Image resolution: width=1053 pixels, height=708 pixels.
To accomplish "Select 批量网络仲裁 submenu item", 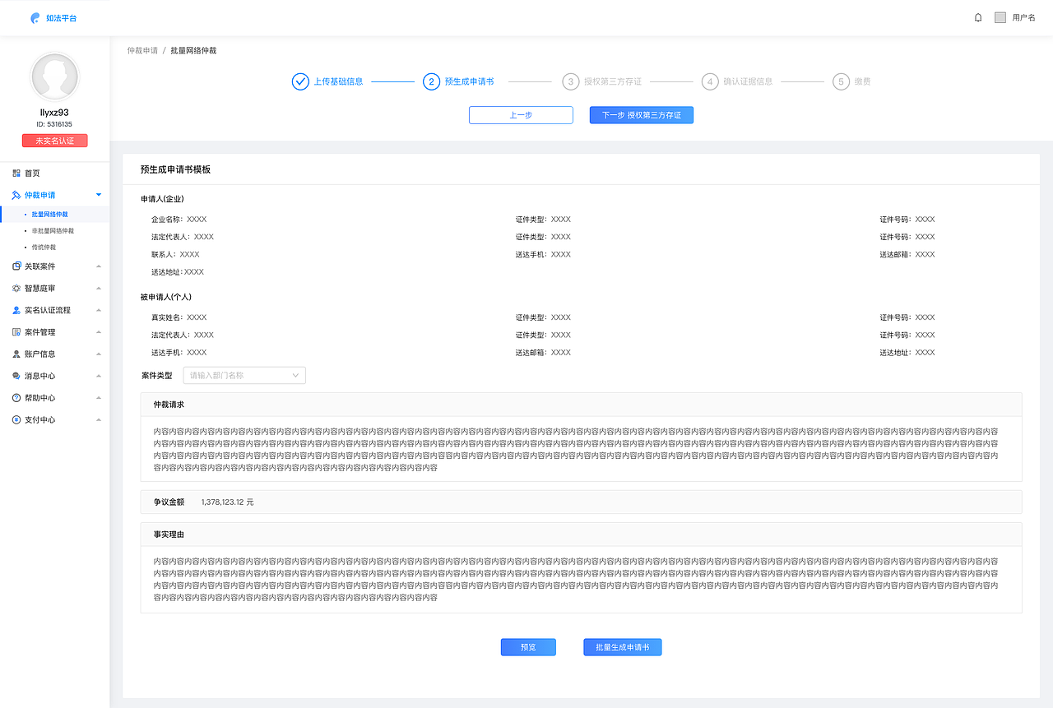I will 50,214.
